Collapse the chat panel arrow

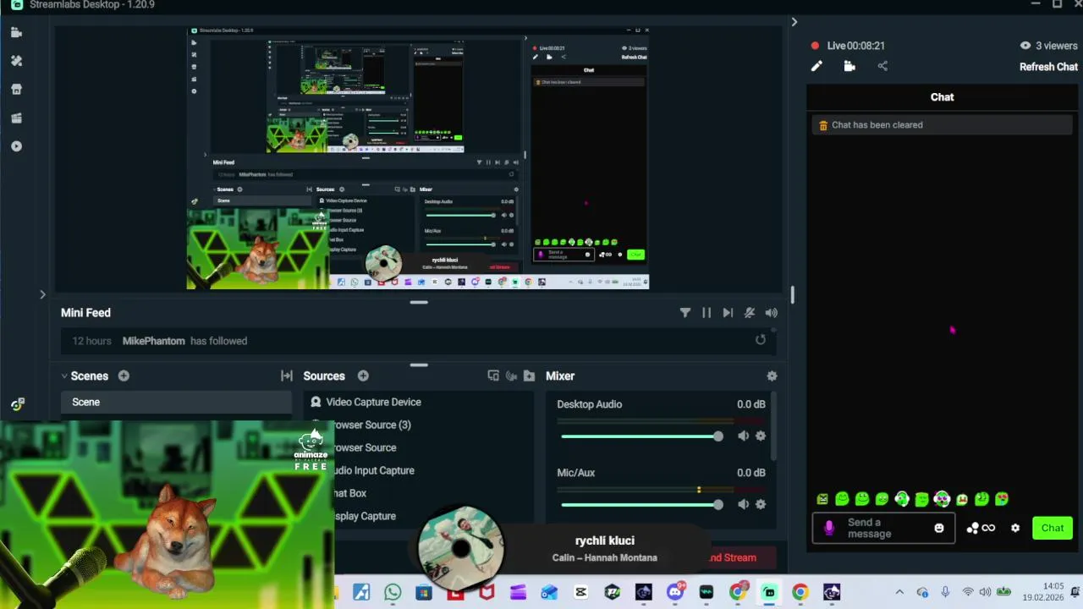(x=794, y=22)
